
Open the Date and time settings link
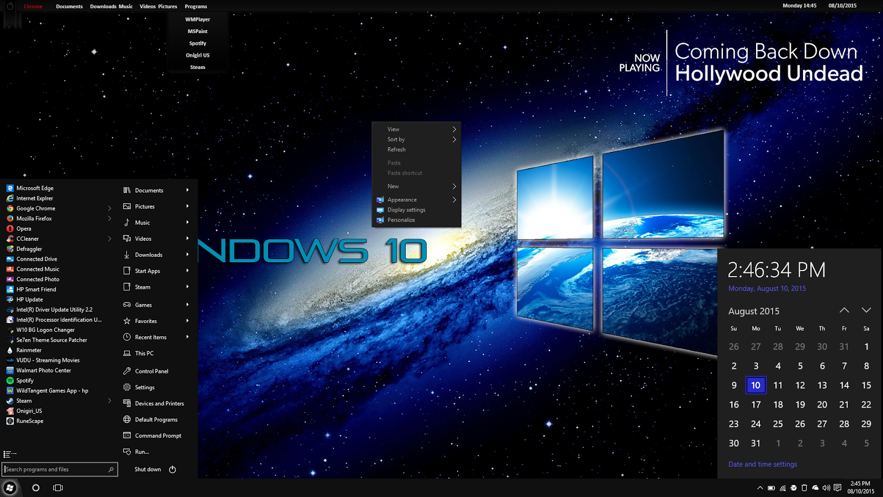763,464
